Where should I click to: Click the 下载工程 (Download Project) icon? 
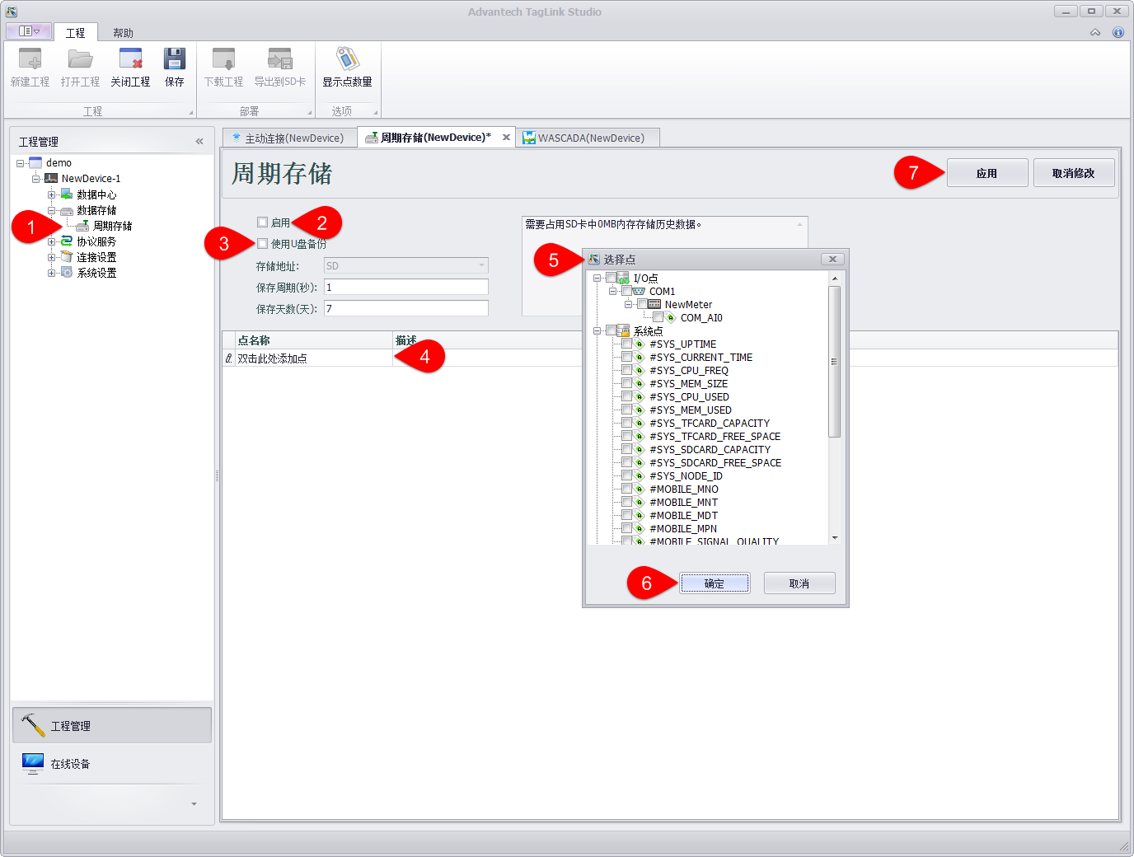[x=223, y=60]
